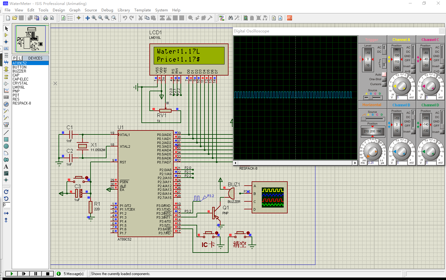Open the Design menu

pos(59,10)
